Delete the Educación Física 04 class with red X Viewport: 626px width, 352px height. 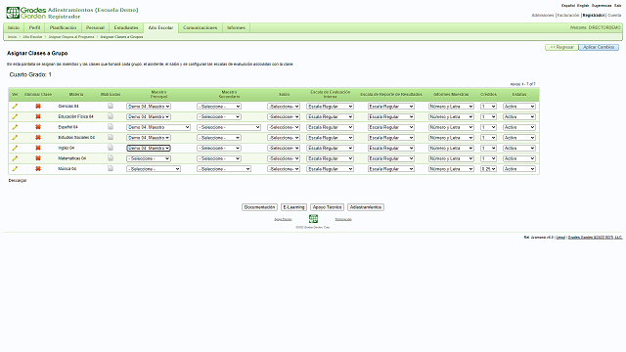click(x=38, y=116)
